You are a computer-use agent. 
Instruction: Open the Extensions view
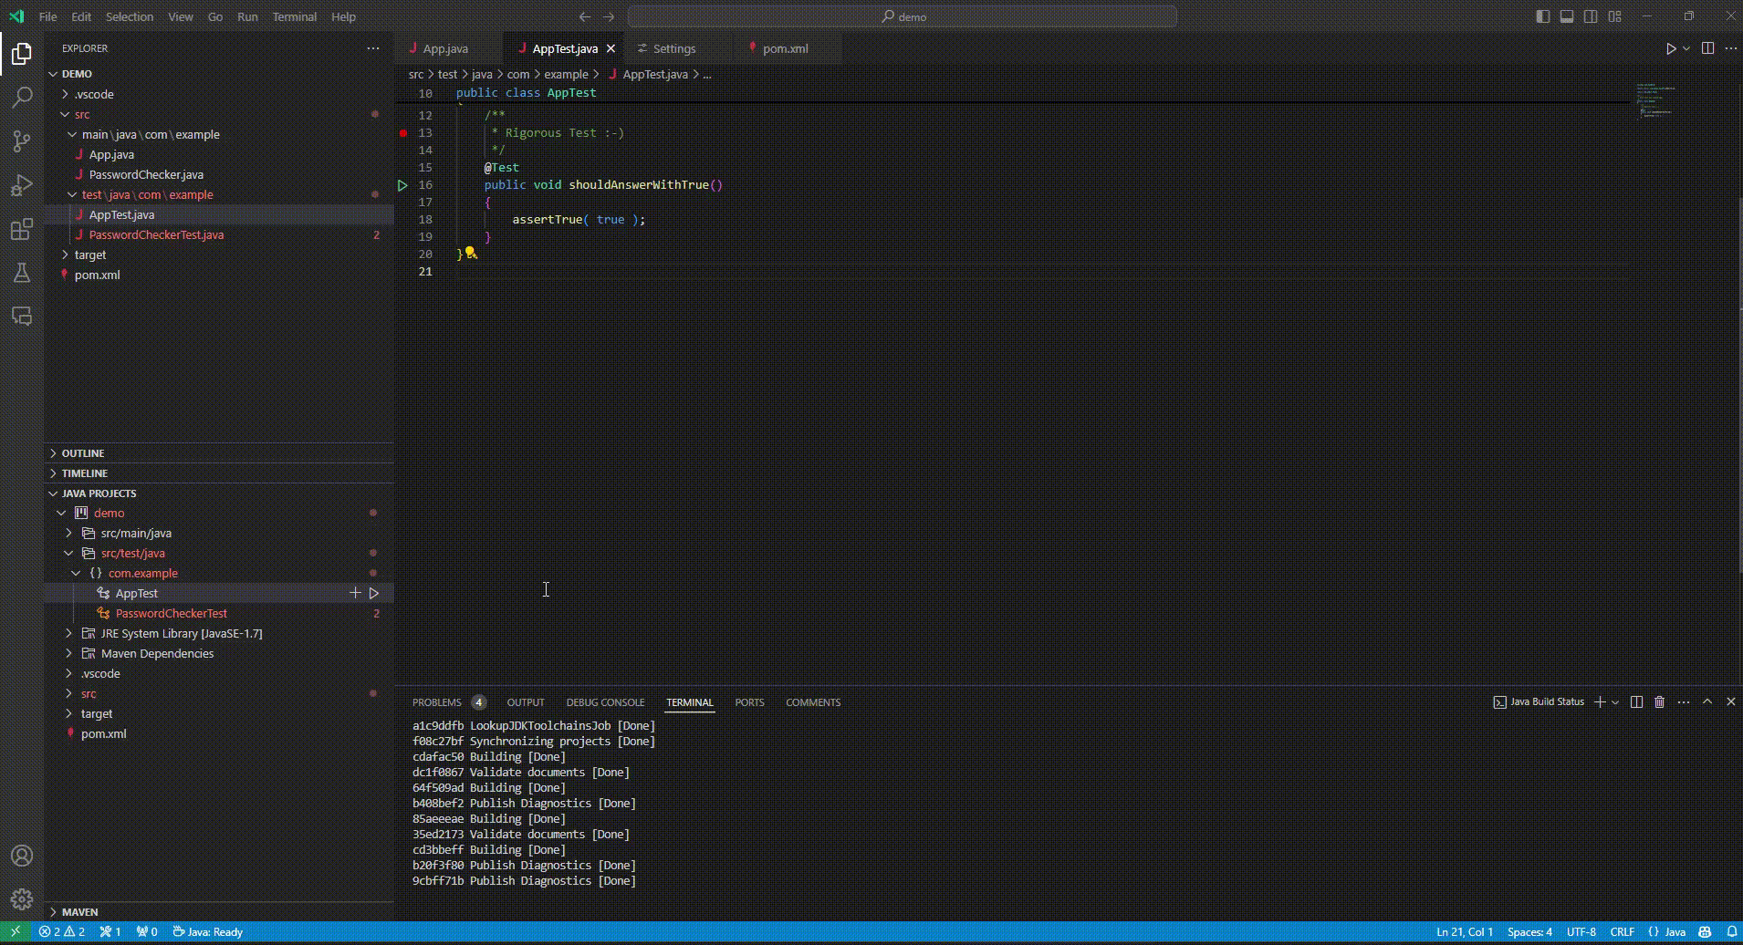pos(22,230)
